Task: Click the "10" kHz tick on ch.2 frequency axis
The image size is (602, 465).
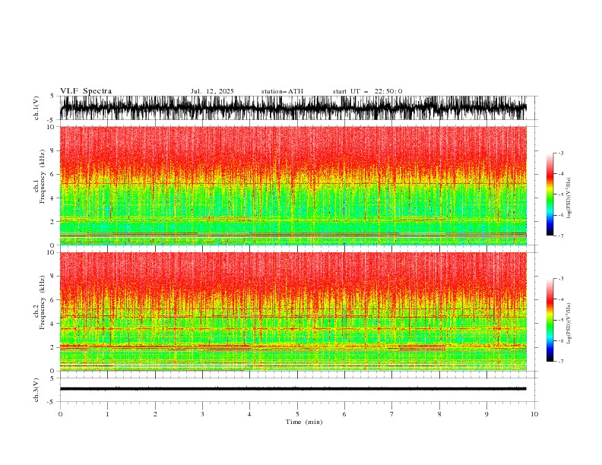Action: coord(51,252)
